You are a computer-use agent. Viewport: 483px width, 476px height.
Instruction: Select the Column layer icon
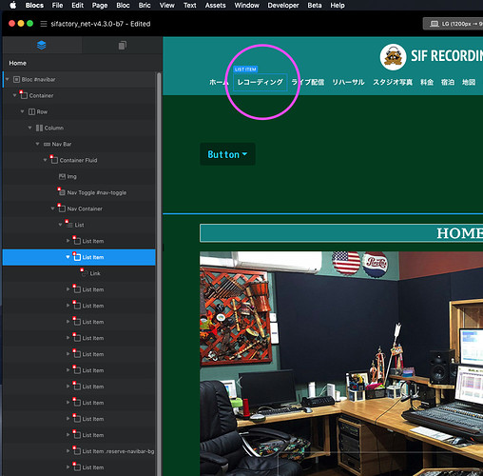[39, 128]
